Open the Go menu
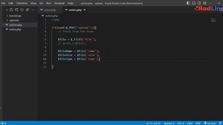The height and width of the screenshot is (125, 223). click(41, 3)
